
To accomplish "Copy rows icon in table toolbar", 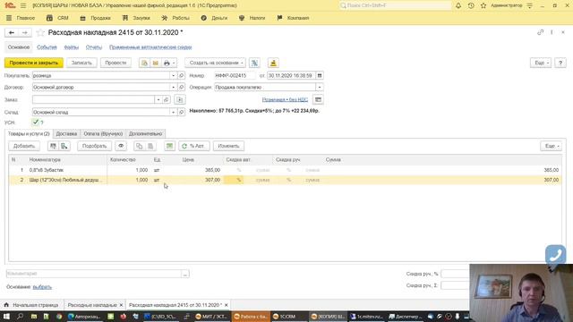I will (x=139, y=146).
